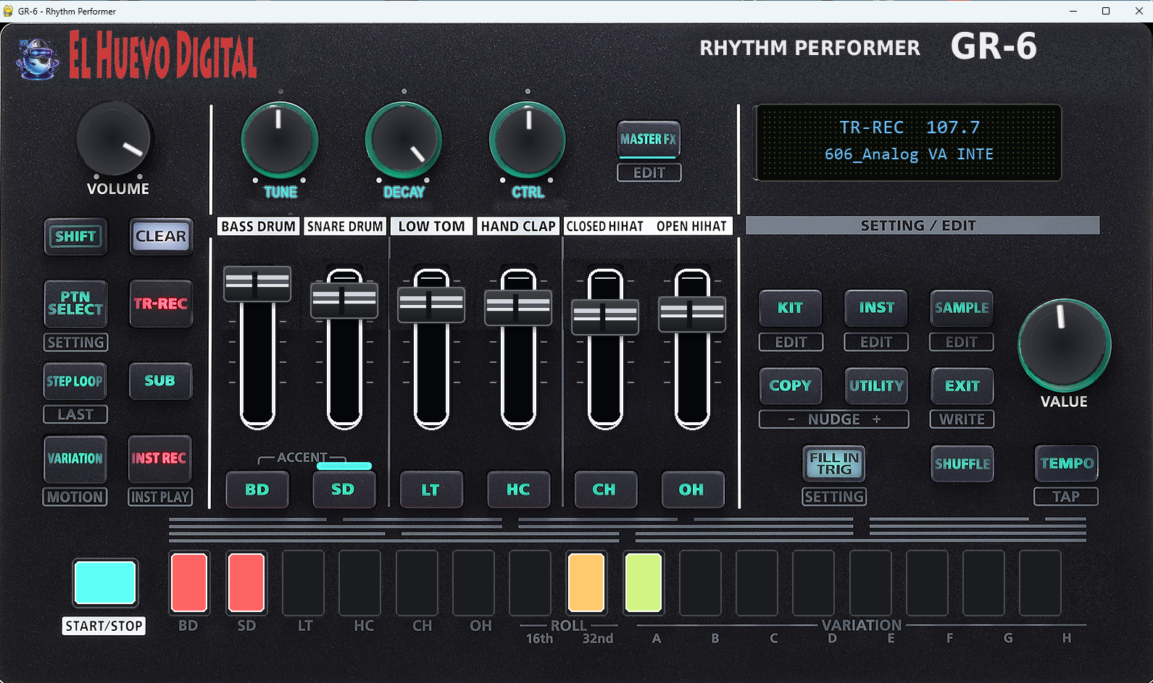The image size is (1153, 683).
Task: Toggle step pad 1 labeled BD
Action: tap(189, 582)
